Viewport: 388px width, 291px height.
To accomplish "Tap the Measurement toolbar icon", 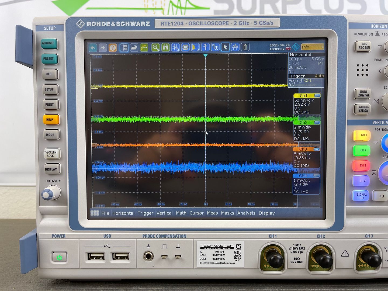I will pos(205,47).
